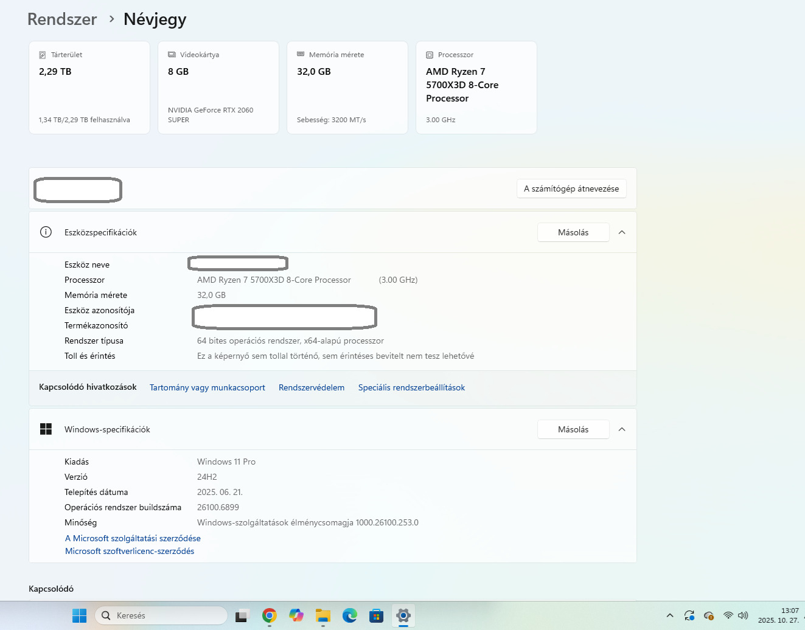Collapse the Windows-specifikációk section chevron

(x=622, y=429)
